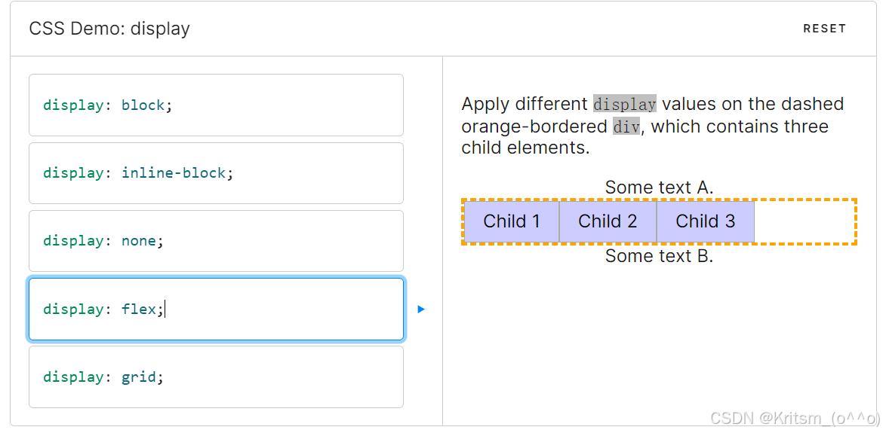Click the 'Some text B.' line
The image size is (883, 433).
[659, 256]
